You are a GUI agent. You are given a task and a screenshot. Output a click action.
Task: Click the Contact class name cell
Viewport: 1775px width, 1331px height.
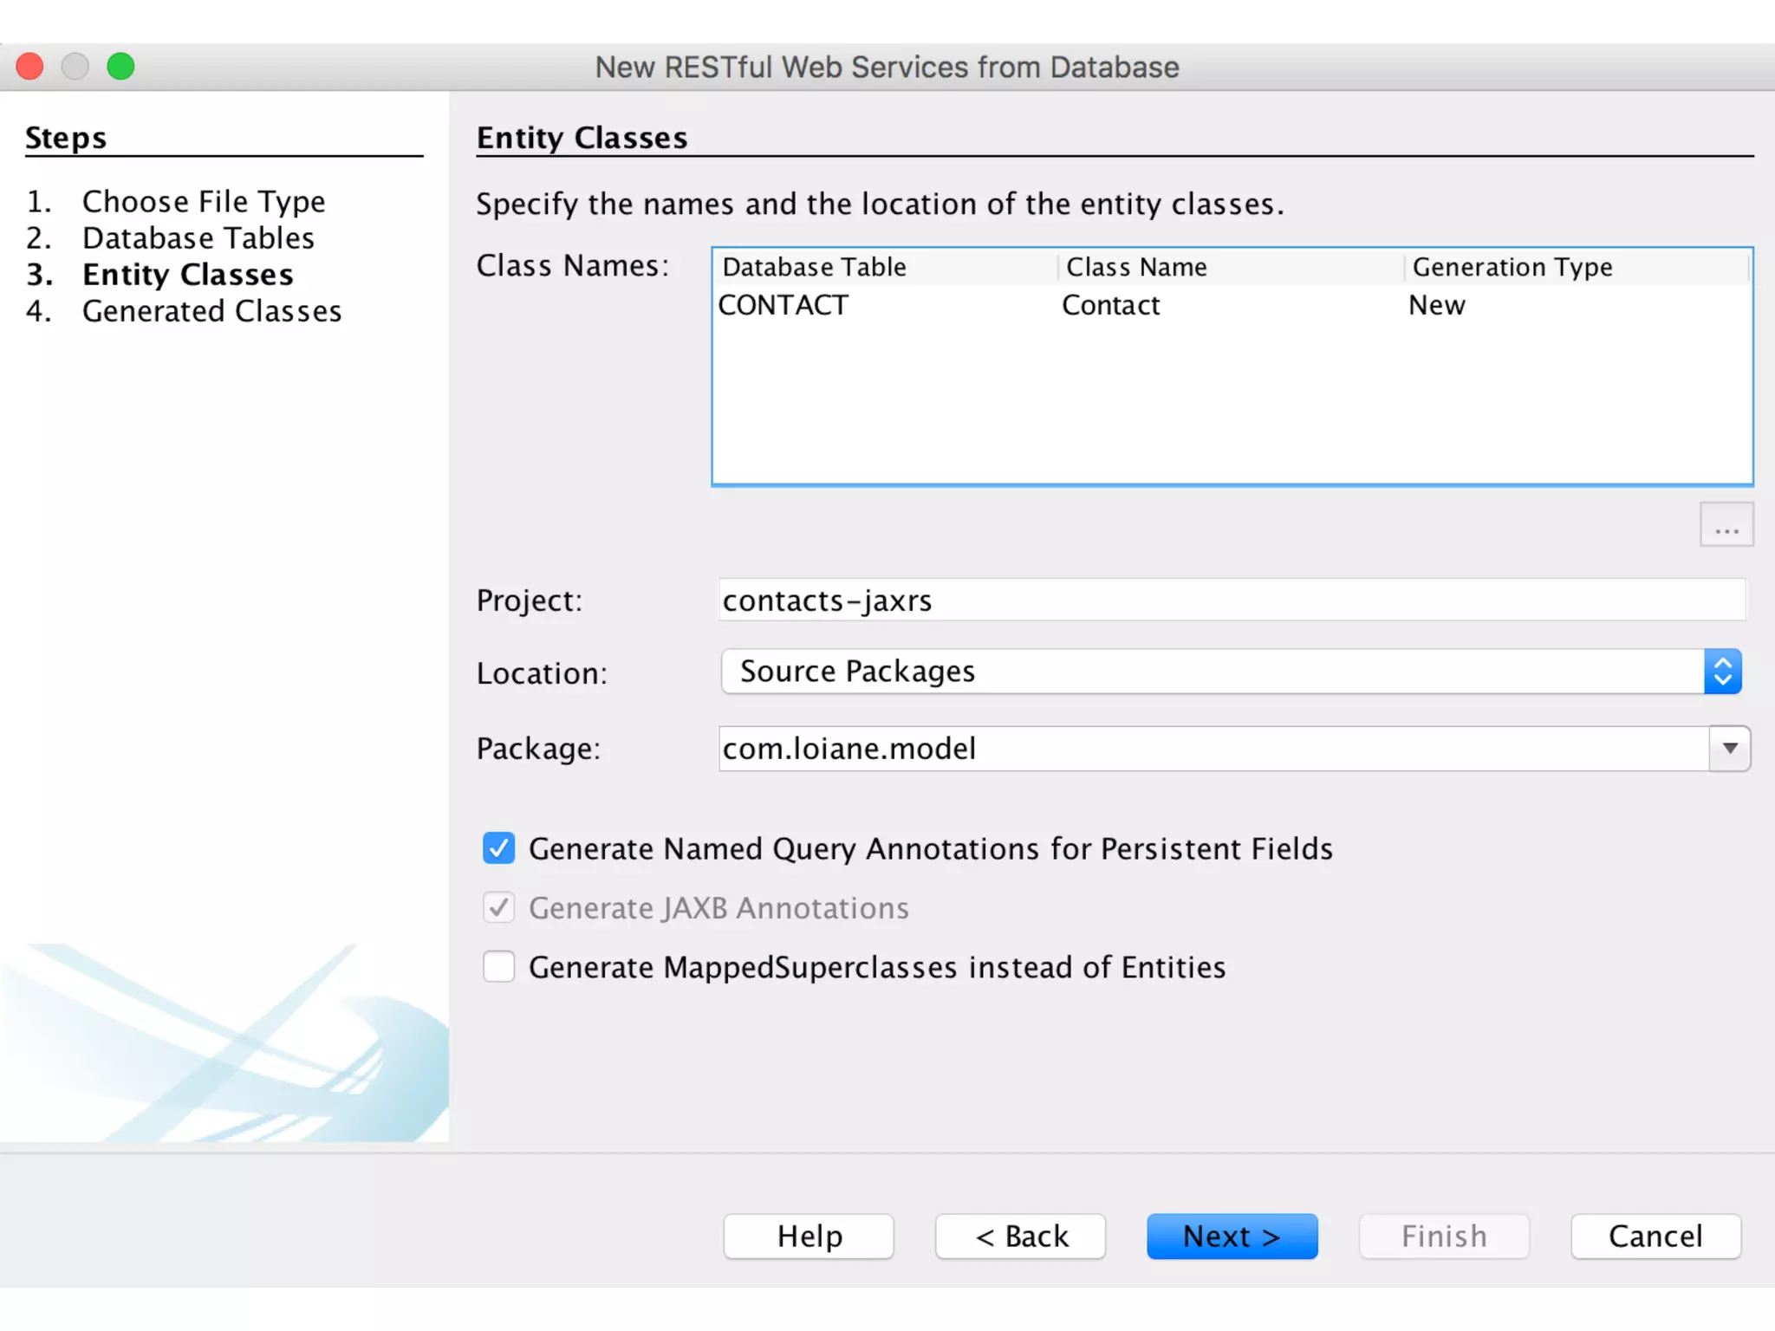point(1111,305)
